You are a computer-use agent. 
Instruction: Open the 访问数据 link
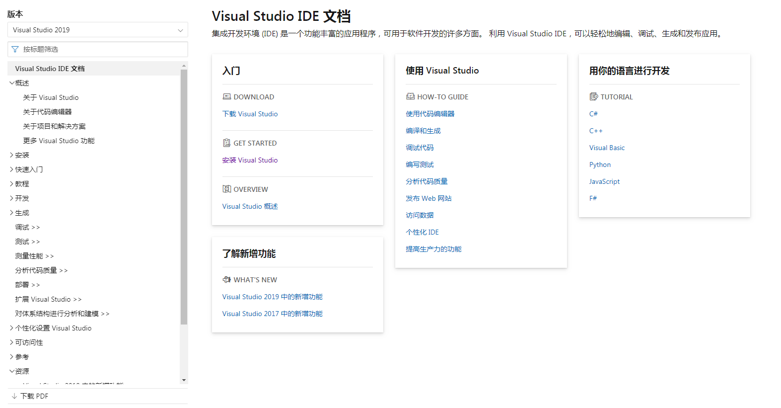[420, 215]
